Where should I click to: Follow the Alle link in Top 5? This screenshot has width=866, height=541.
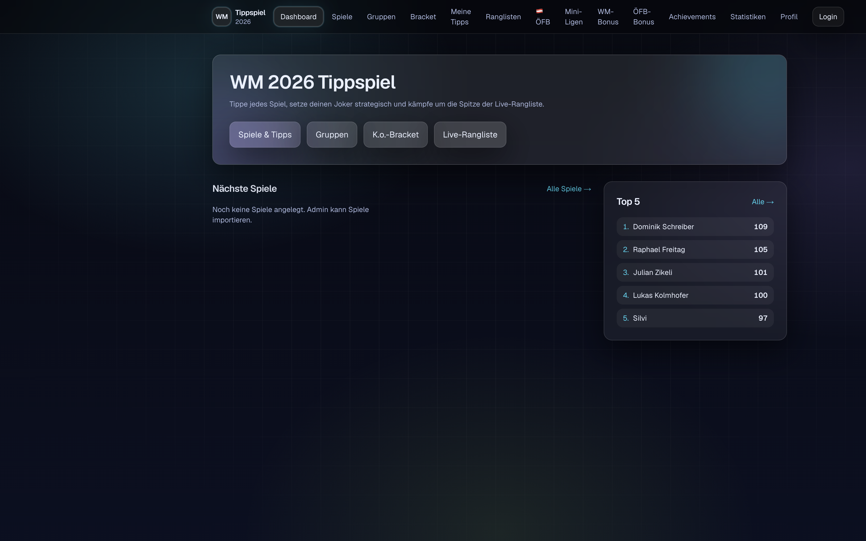point(762,202)
